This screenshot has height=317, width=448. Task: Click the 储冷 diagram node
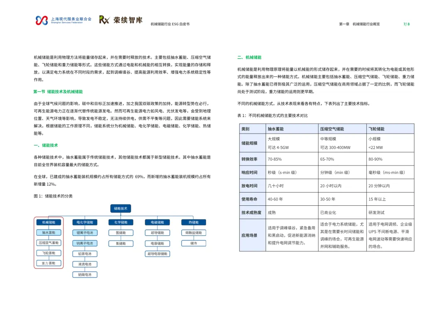(x=194, y=243)
